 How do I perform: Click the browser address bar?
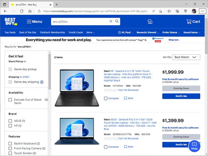95,11
